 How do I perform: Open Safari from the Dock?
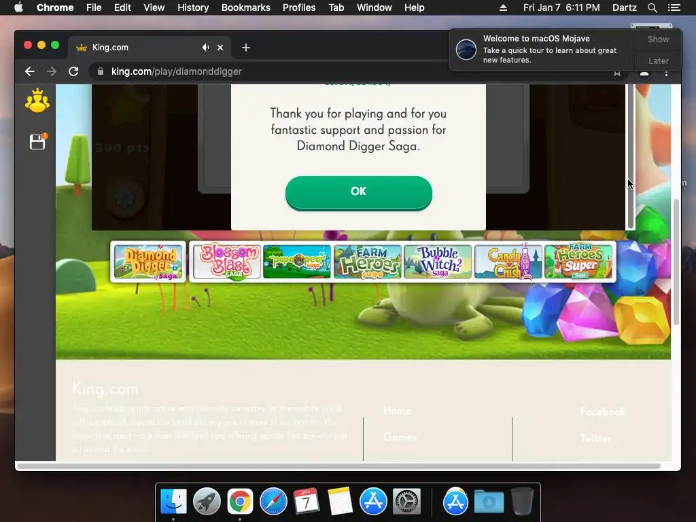[x=273, y=502]
